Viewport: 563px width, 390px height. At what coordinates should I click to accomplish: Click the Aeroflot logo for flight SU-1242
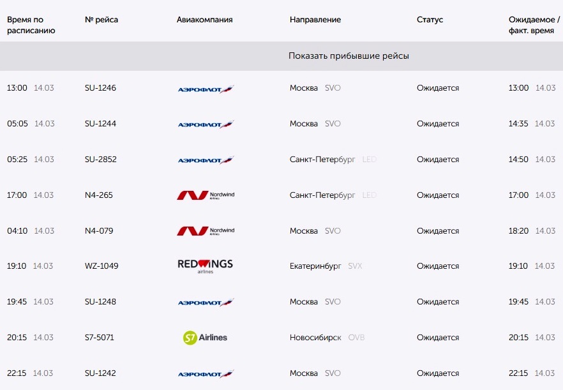pyautogui.click(x=206, y=374)
